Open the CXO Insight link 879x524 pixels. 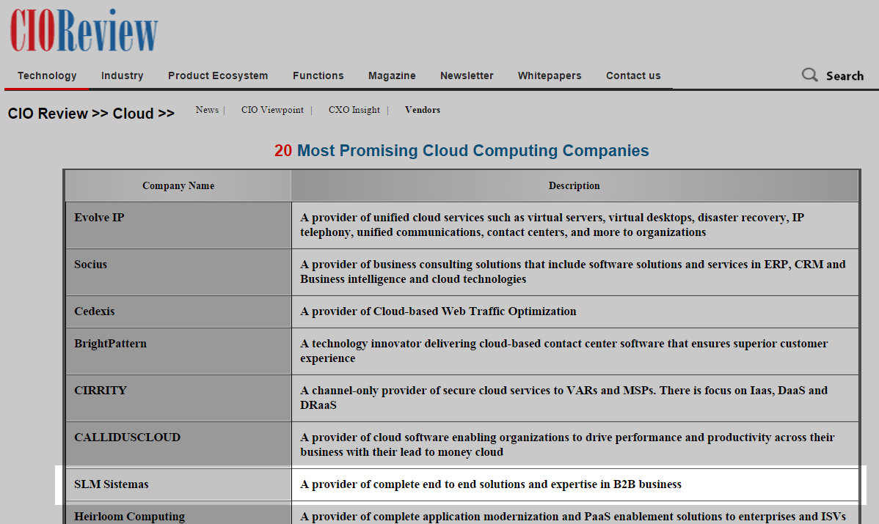(354, 110)
